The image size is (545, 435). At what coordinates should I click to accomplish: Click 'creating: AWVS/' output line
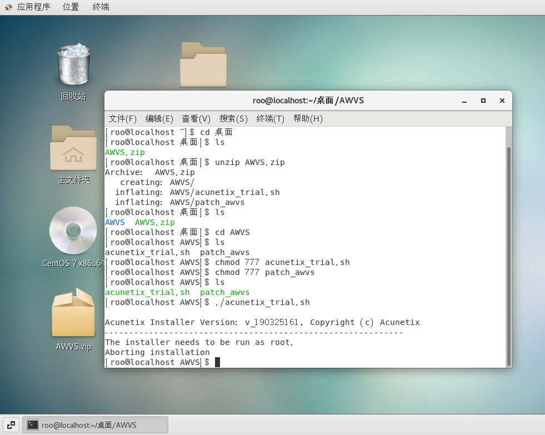click(157, 182)
